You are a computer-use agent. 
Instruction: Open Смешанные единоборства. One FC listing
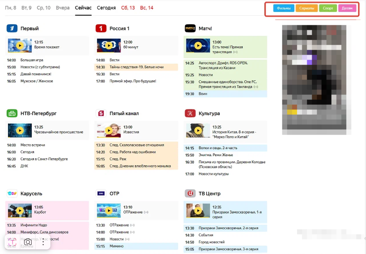pos(225,85)
